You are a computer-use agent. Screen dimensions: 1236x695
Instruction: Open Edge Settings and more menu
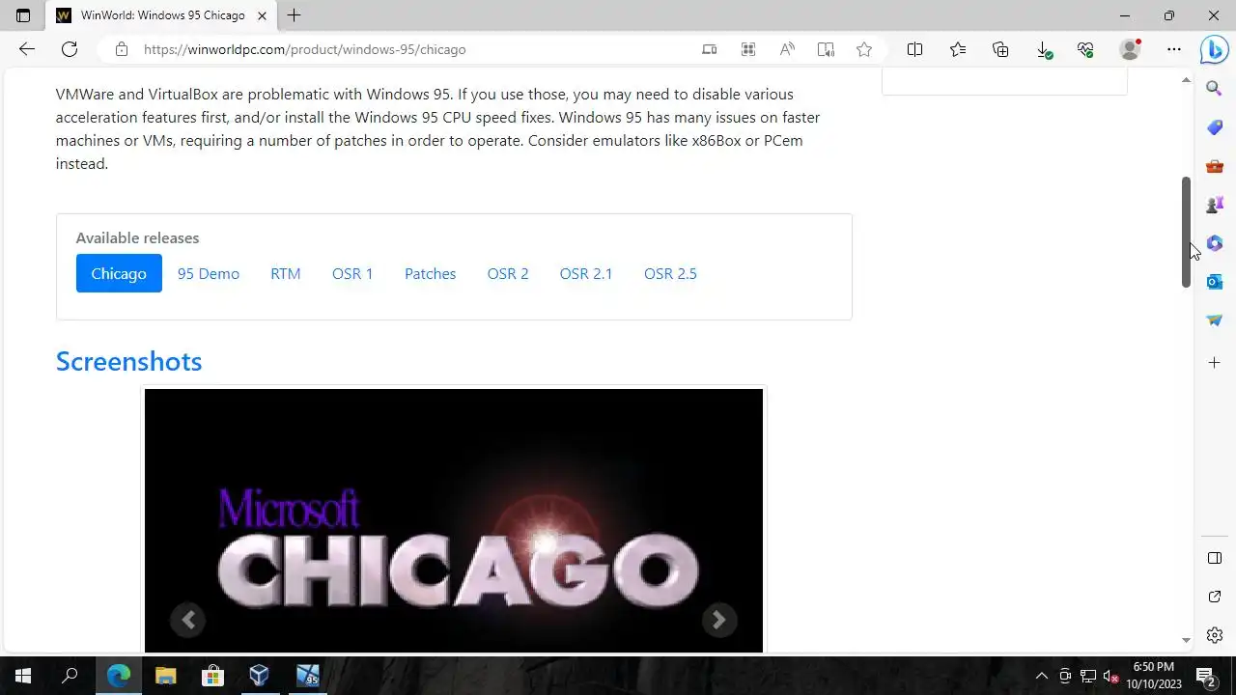coord(1173,49)
